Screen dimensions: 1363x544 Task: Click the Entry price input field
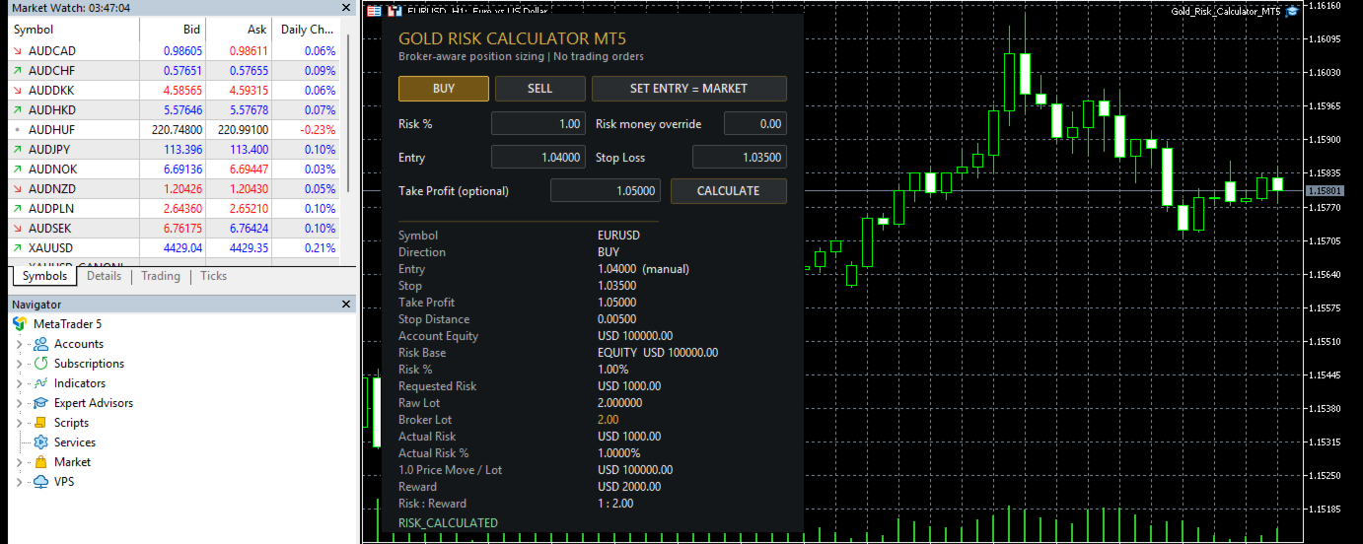tap(538, 158)
